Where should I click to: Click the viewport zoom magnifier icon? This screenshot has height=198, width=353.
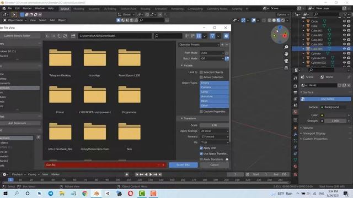[x=286, y=47]
